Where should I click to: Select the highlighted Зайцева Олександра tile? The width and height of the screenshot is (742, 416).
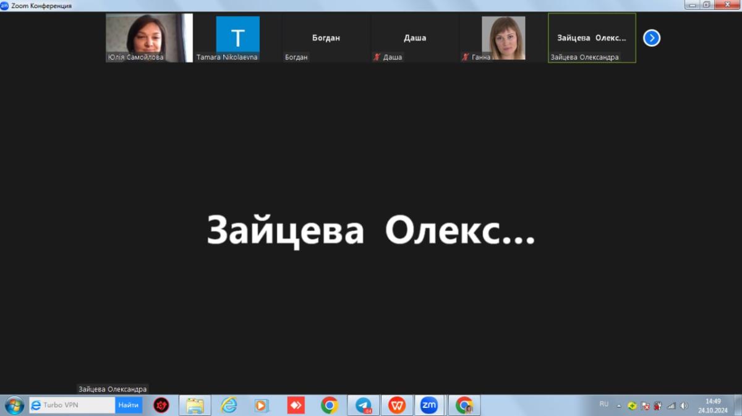pyautogui.click(x=592, y=38)
